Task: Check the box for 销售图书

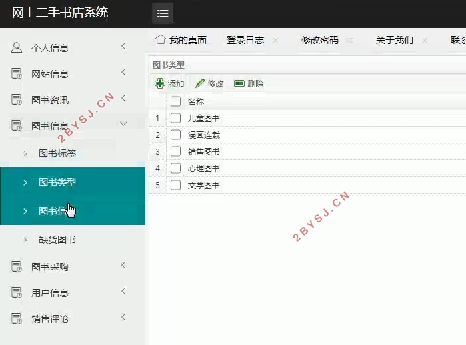Action: (175, 151)
